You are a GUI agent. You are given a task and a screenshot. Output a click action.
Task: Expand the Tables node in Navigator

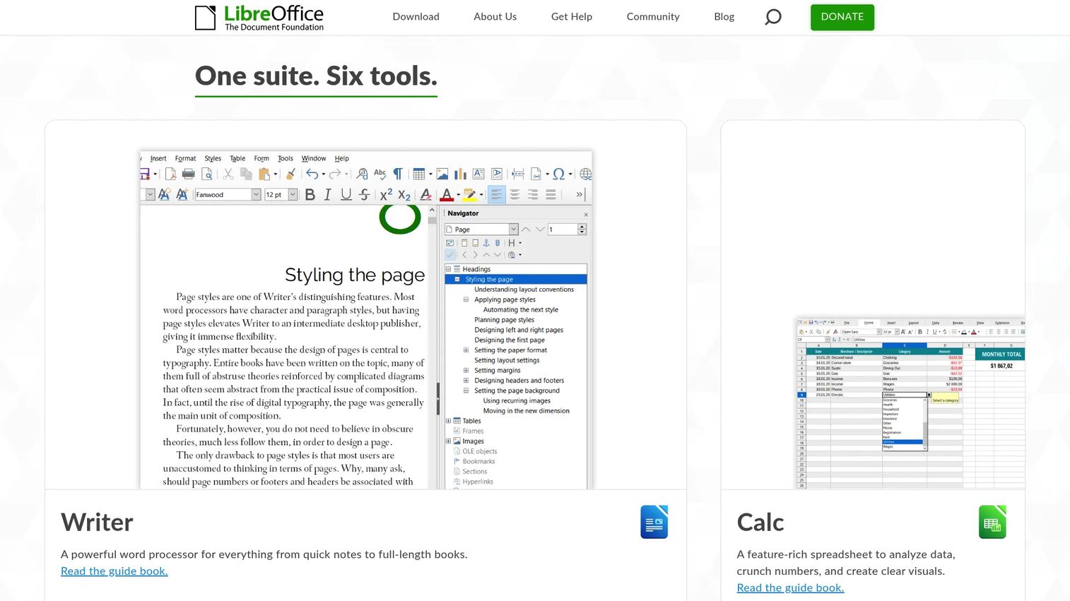pyautogui.click(x=448, y=421)
